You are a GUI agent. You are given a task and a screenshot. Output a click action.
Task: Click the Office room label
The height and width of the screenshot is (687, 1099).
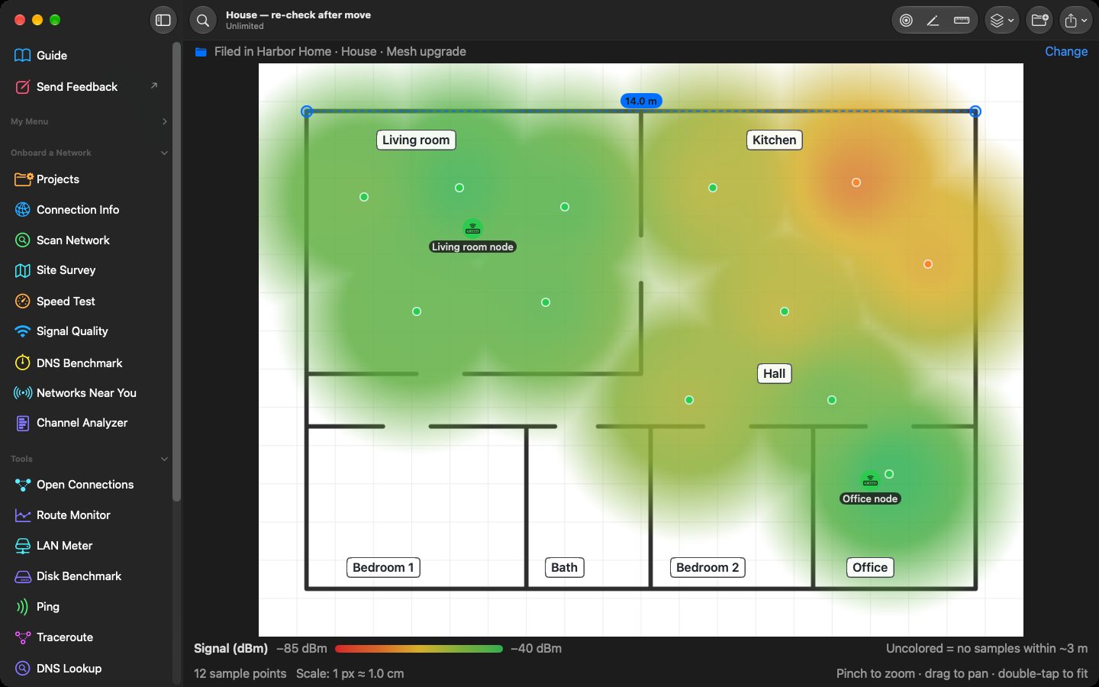click(x=870, y=567)
